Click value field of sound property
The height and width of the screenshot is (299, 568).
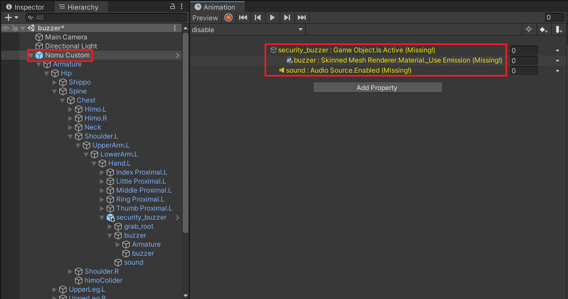pyautogui.click(x=524, y=70)
